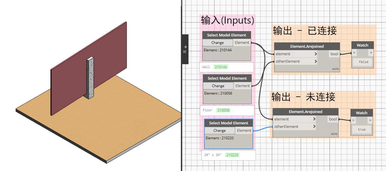Click the Element output port of the 210220 node
The width and height of the screenshot is (386, 171).
pos(244,131)
